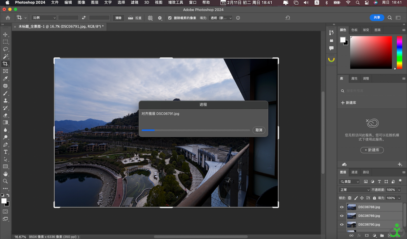Toggle delete cropped pixels checkbox

pyautogui.click(x=170, y=18)
